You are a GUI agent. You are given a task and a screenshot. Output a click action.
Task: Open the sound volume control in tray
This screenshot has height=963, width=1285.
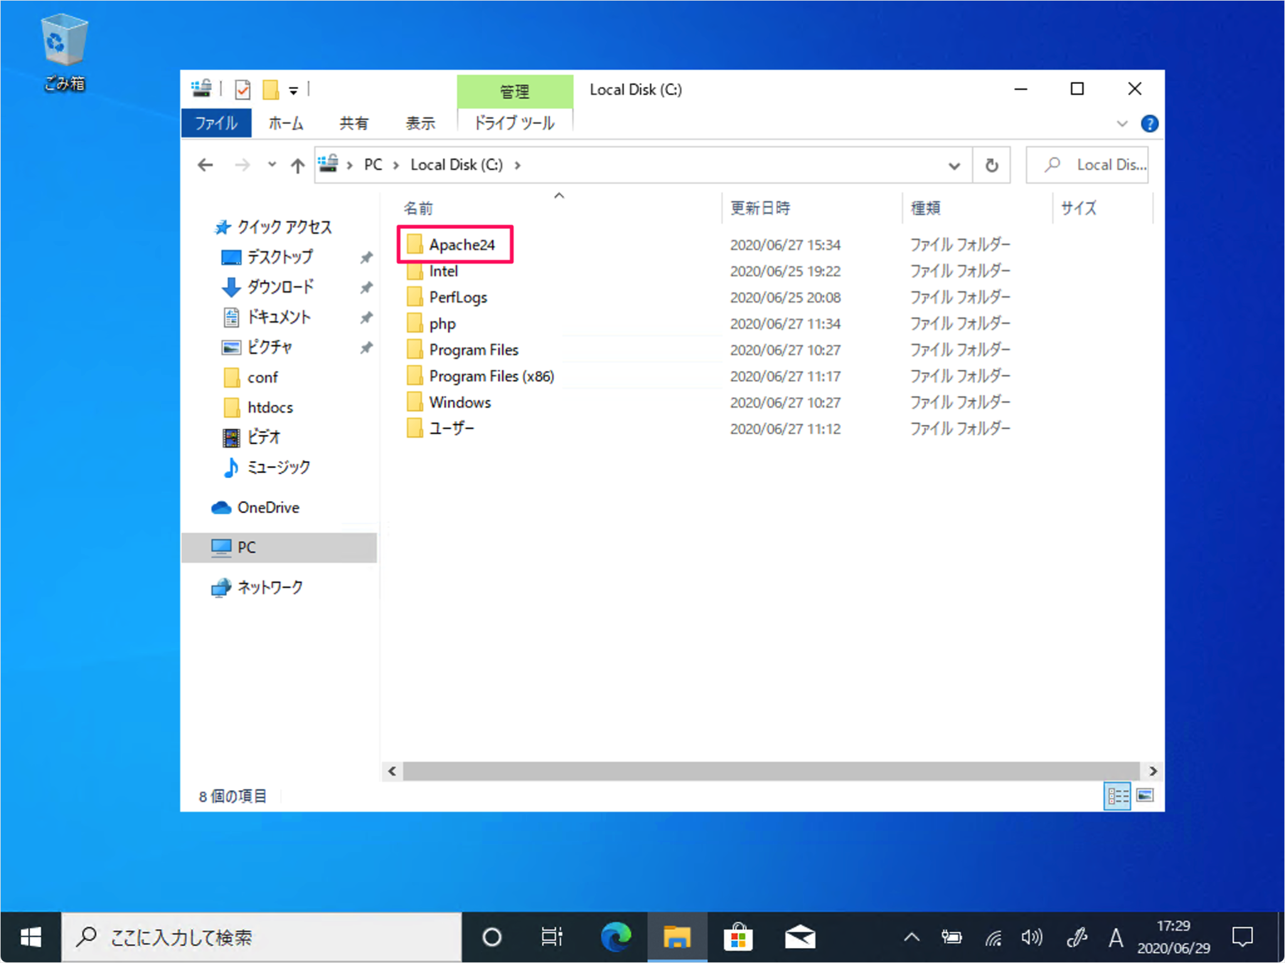click(1031, 937)
